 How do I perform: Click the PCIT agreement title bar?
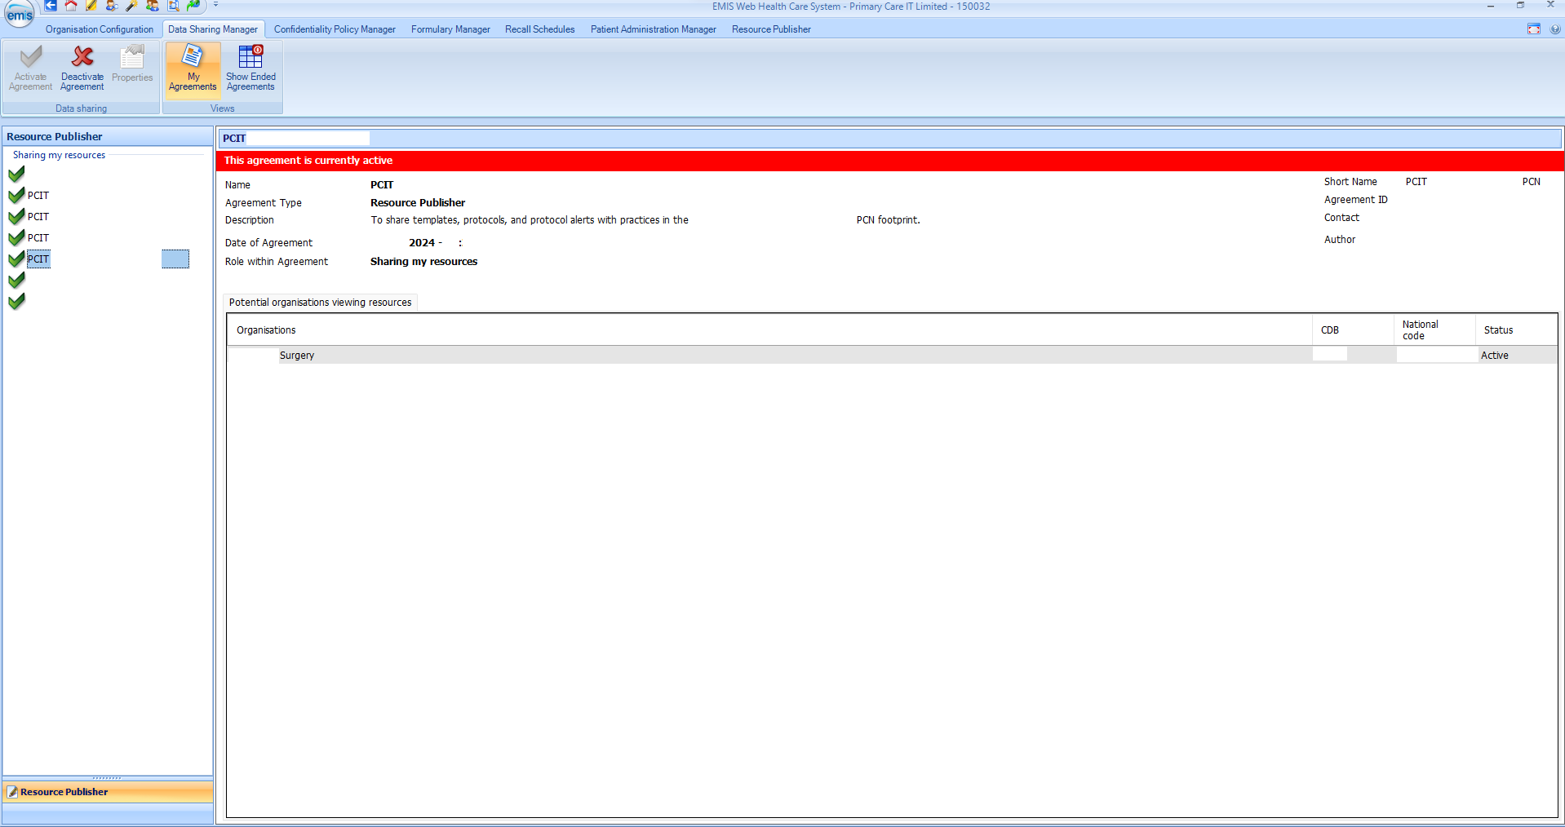[x=890, y=138]
